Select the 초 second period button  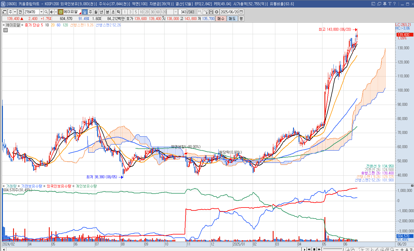pyautogui.click(x=113, y=12)
